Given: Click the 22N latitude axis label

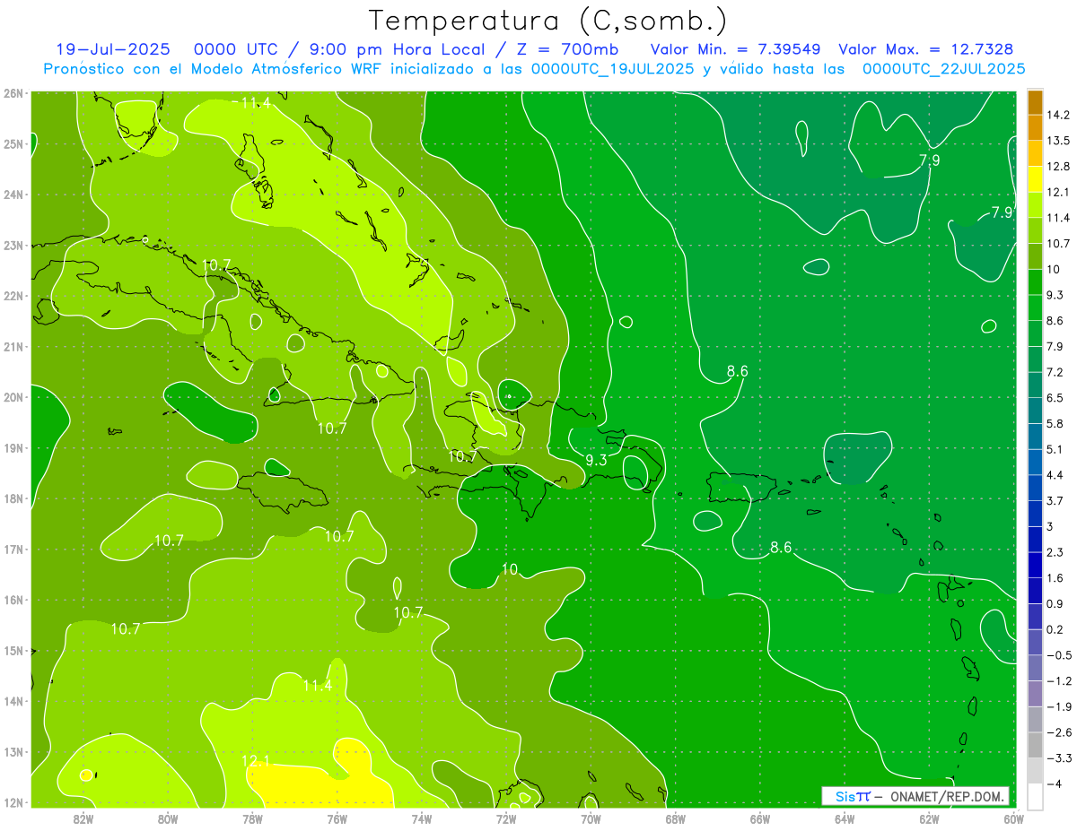Looking at the screenshot, I should 13,296.
